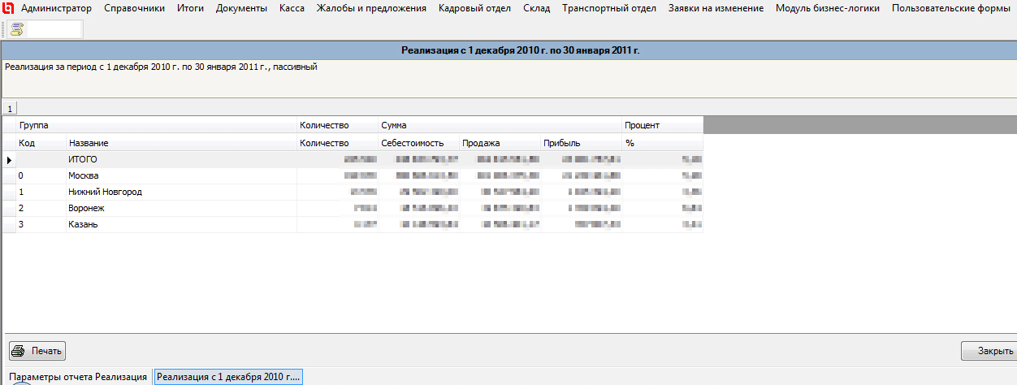Image resolution: width=1017 pixels, height=385 pixels.
Task: Sort by the Себестоимость column header
Action: coord(418,143)
